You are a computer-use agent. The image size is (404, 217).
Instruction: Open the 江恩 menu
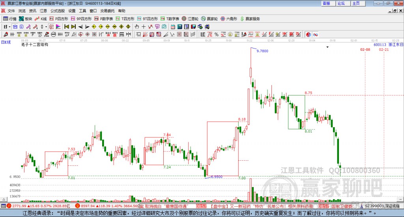click(43, 11)
